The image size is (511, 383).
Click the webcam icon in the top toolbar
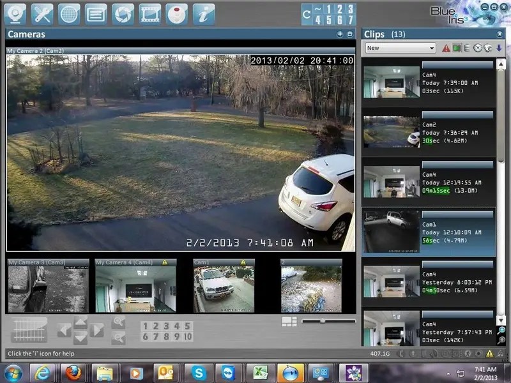15,14
